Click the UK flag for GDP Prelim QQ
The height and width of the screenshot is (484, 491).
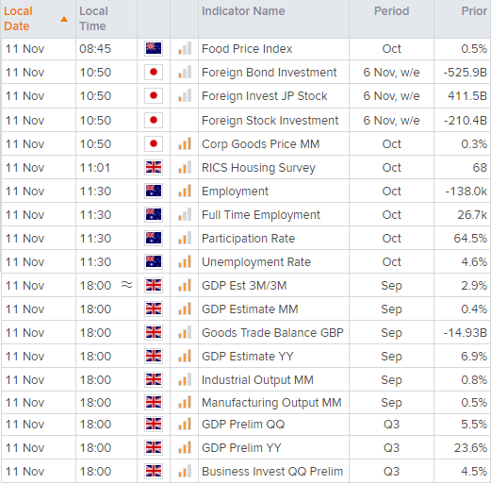coord(154,425)
